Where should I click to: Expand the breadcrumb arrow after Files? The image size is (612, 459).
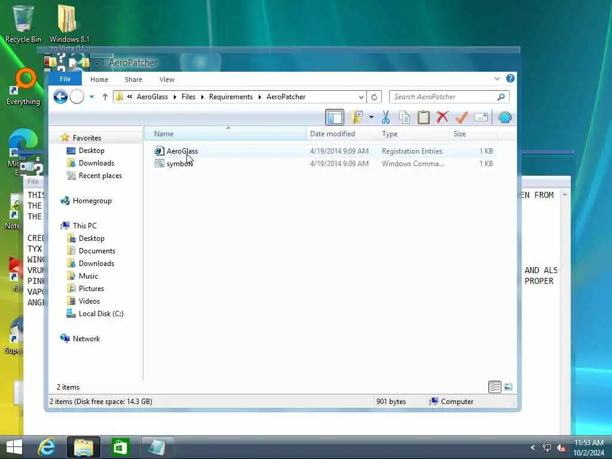click(202, 97)
